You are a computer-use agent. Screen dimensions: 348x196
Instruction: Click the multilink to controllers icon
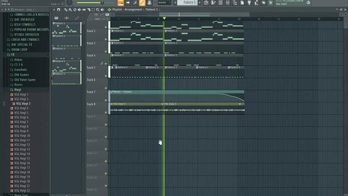(x=142, y=3)
